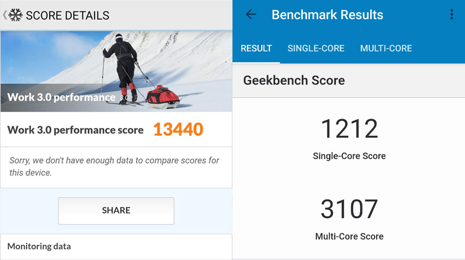465x260 pixels.
Task: Tap the Single-Core Score label
Action: pos(349,156)
